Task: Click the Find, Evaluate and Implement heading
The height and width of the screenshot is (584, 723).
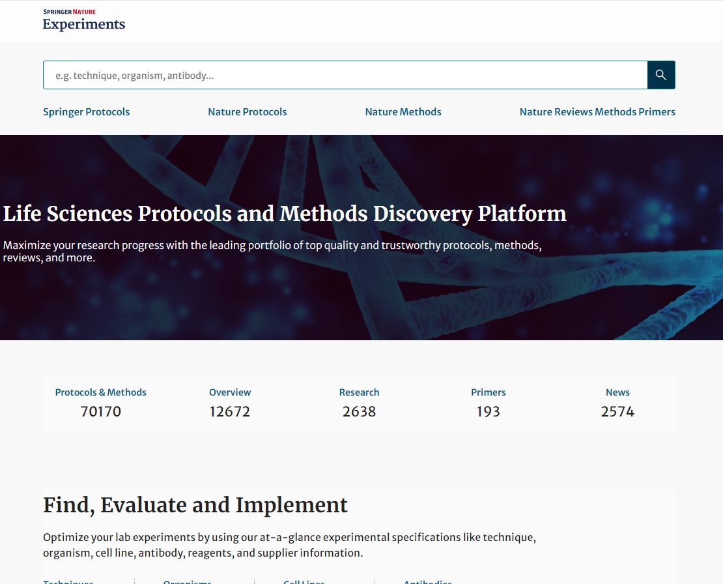Action: [195, 504]
